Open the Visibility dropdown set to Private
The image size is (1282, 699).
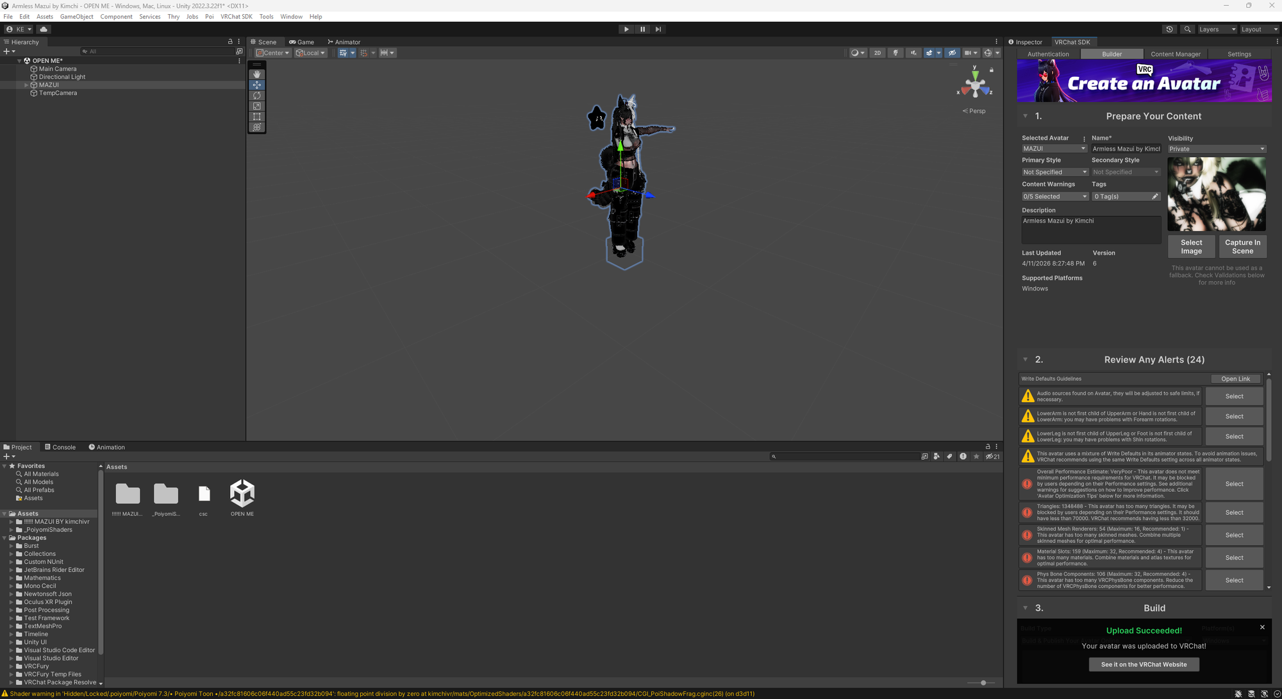click(1216, 149)
